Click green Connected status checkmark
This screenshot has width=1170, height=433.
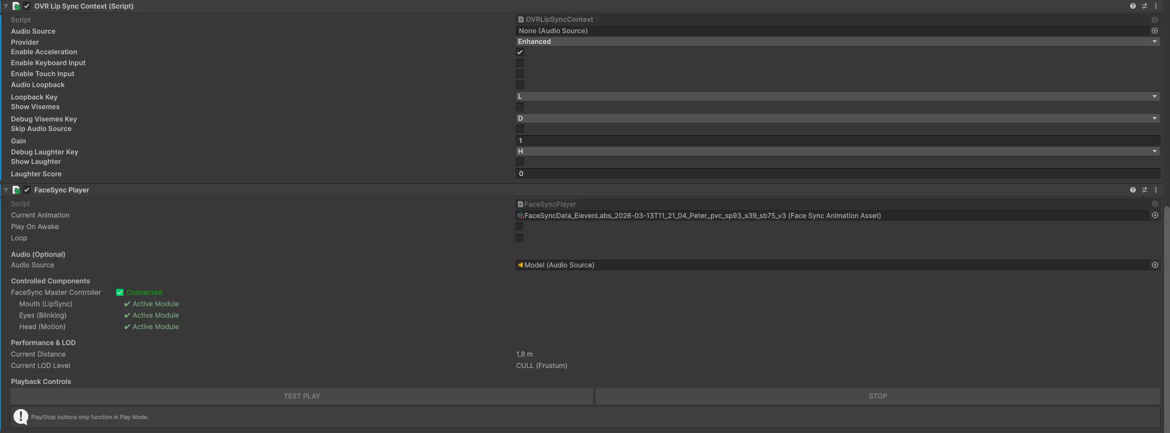tap(120, 292)
